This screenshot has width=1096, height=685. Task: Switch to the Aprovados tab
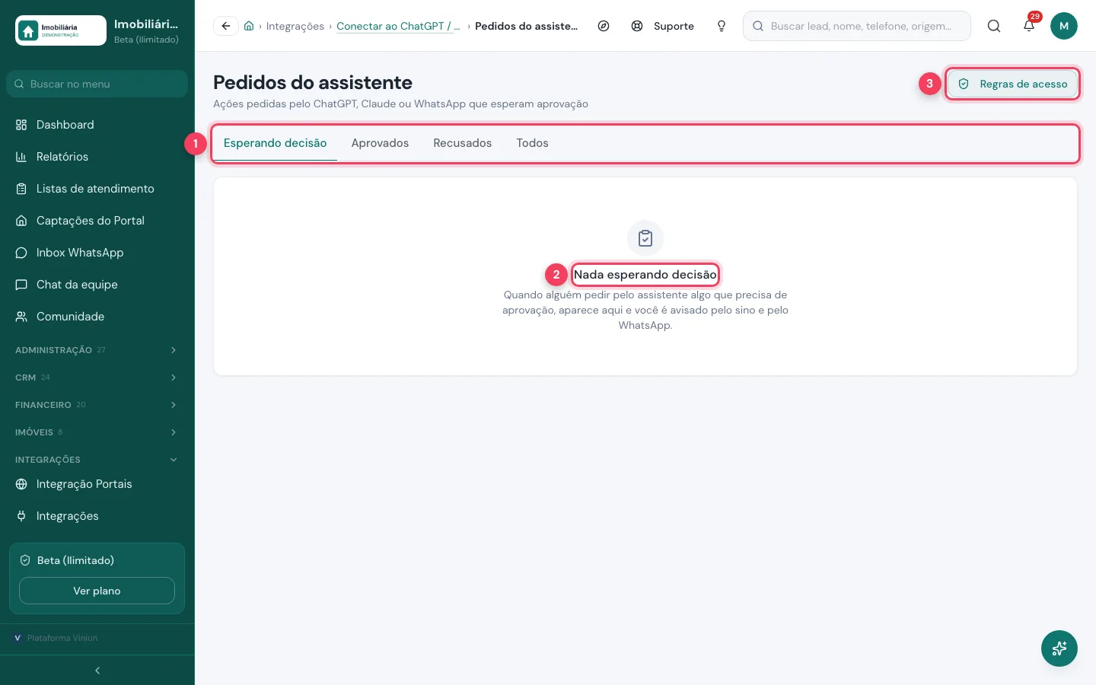pyautogui.click(x=380, y=143)
